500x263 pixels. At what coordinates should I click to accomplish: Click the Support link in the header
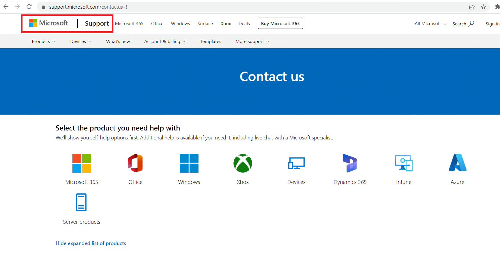(97, 23)
